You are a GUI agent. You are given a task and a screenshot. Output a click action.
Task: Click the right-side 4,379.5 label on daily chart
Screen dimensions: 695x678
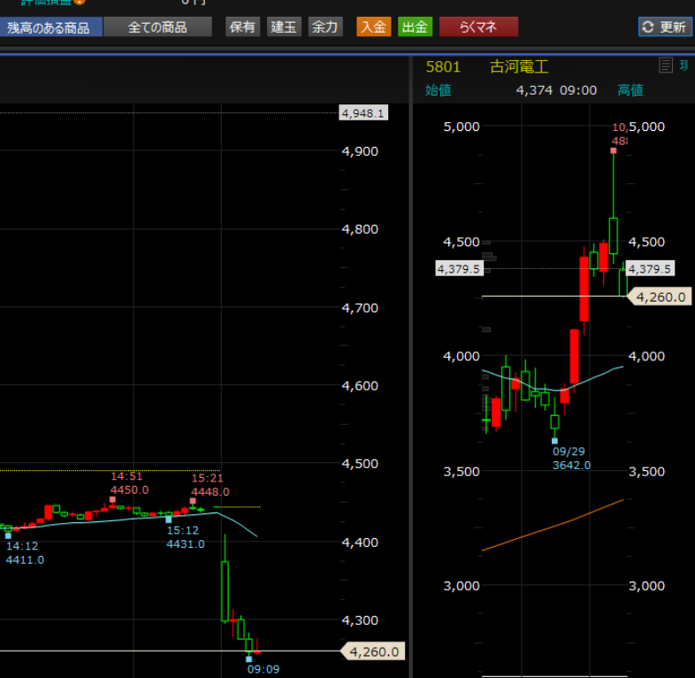tap(649, 269)
